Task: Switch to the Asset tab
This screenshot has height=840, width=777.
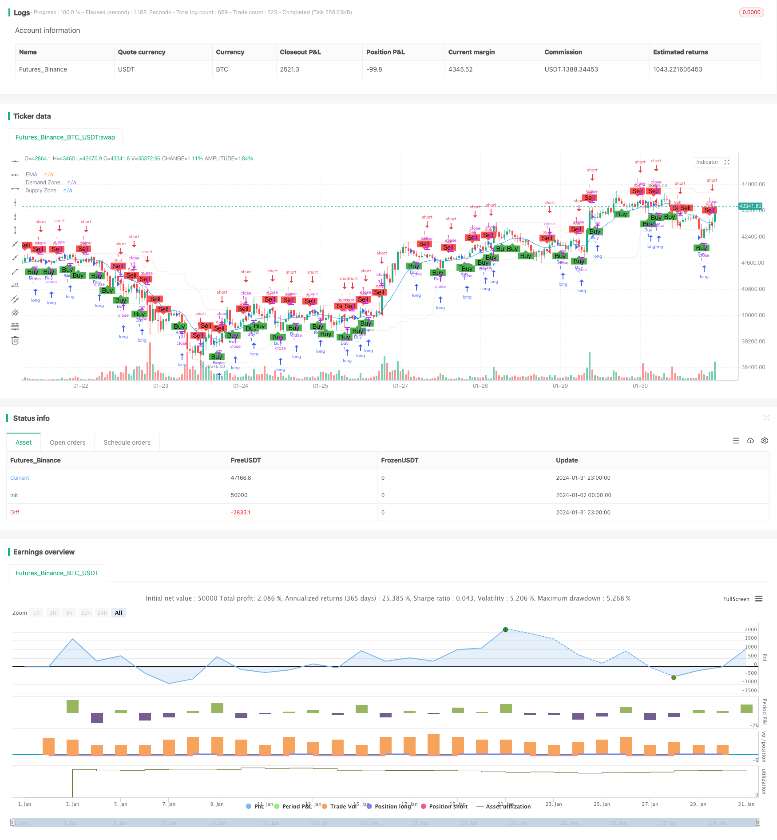Action: click(24, 442)
